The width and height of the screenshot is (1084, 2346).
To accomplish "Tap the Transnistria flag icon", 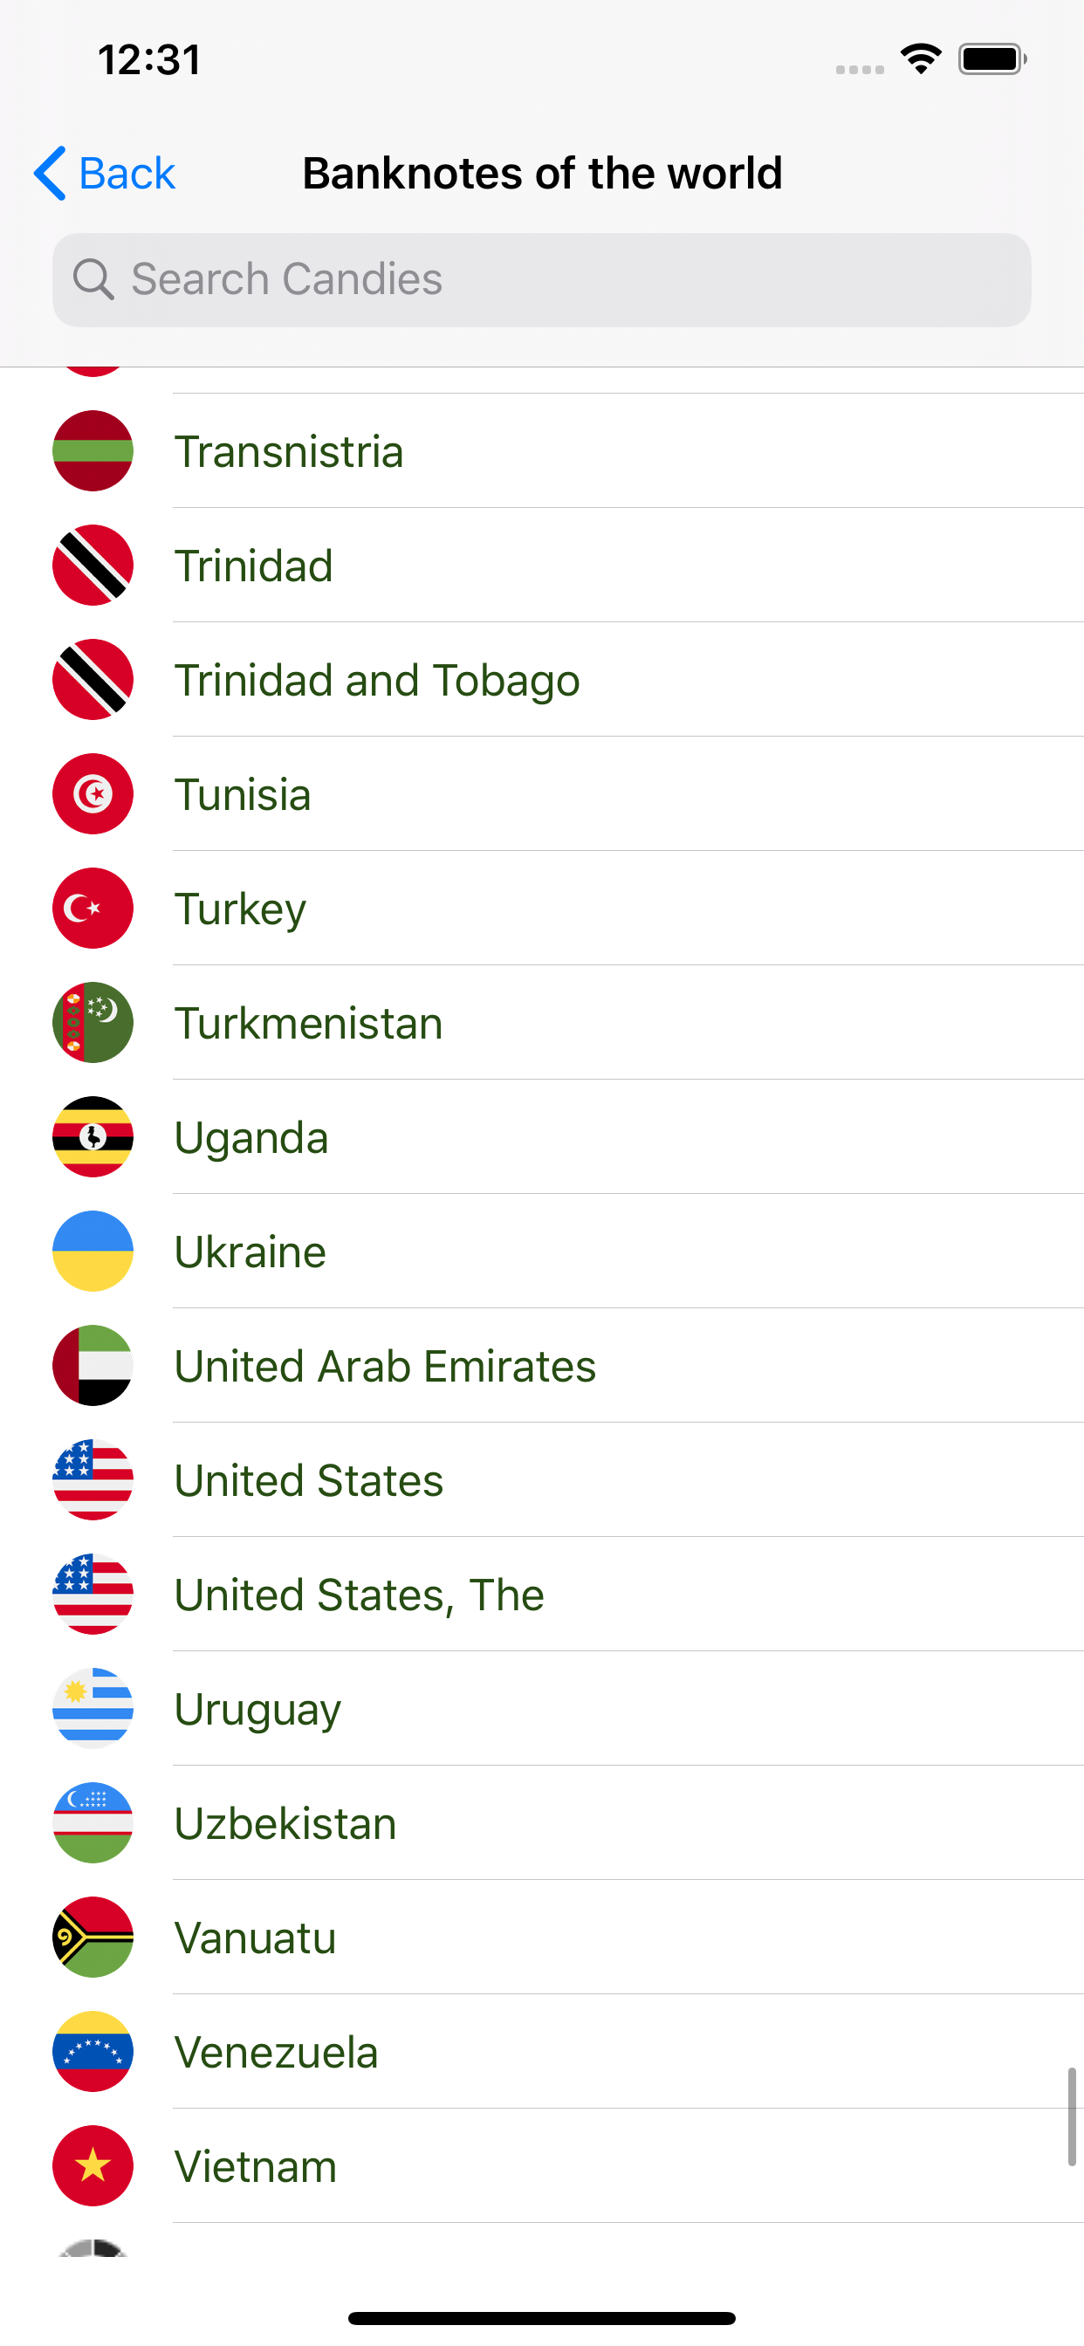I will pyautogui.click(x=93, y=451).
